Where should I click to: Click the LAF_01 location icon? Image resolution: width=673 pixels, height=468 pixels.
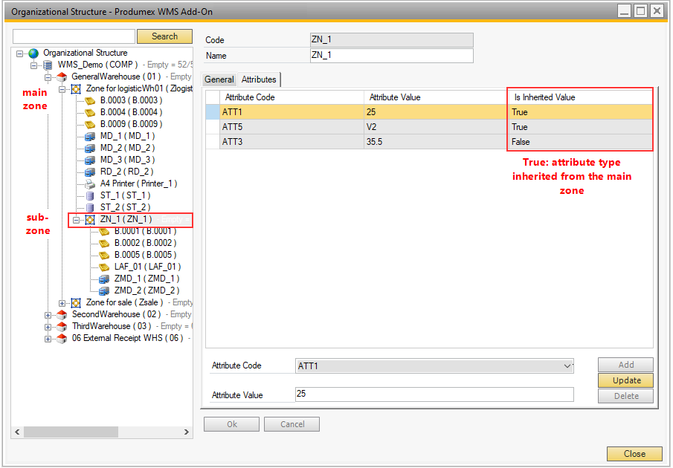pos(104,267)
